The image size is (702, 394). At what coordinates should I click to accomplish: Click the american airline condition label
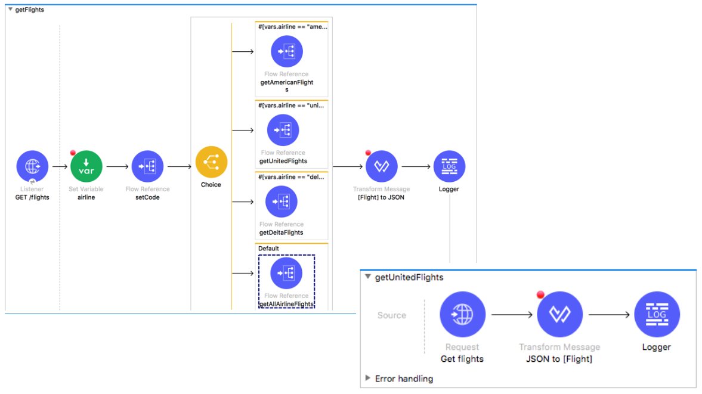[293, 27]
